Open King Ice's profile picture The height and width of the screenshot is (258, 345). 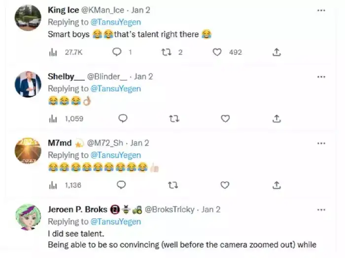click(28, 18)
